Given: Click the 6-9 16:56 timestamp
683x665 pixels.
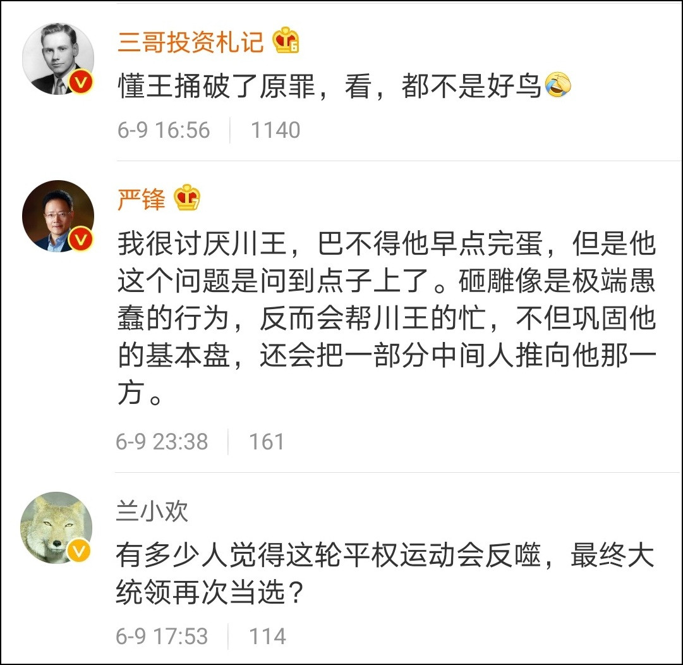Looking at the screenshot, I should click(164, 130).
